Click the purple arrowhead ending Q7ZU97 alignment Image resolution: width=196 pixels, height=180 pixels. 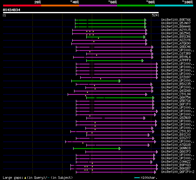(x=157, y=77)
